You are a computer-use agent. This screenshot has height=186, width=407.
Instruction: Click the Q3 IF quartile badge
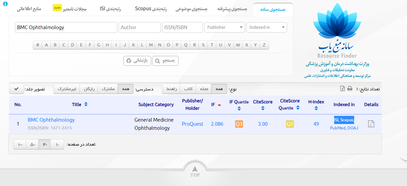pos(239,124)
